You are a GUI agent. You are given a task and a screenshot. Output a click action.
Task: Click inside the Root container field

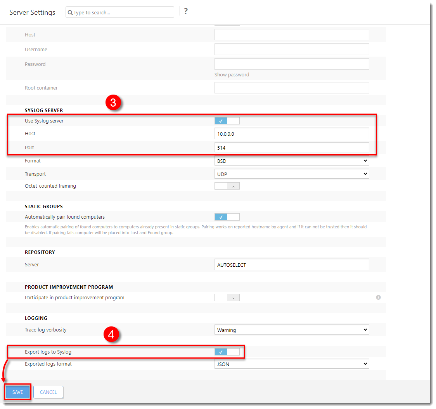coord(292,88)
